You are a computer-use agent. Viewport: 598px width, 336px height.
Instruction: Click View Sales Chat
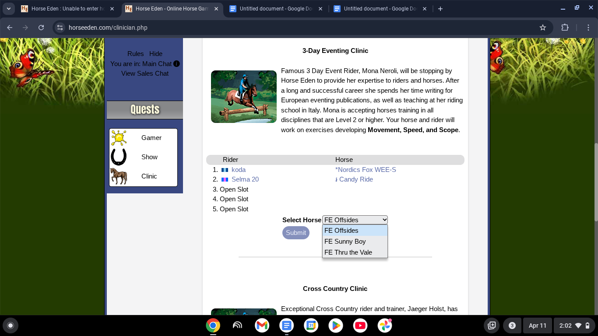tap(145, 73)
